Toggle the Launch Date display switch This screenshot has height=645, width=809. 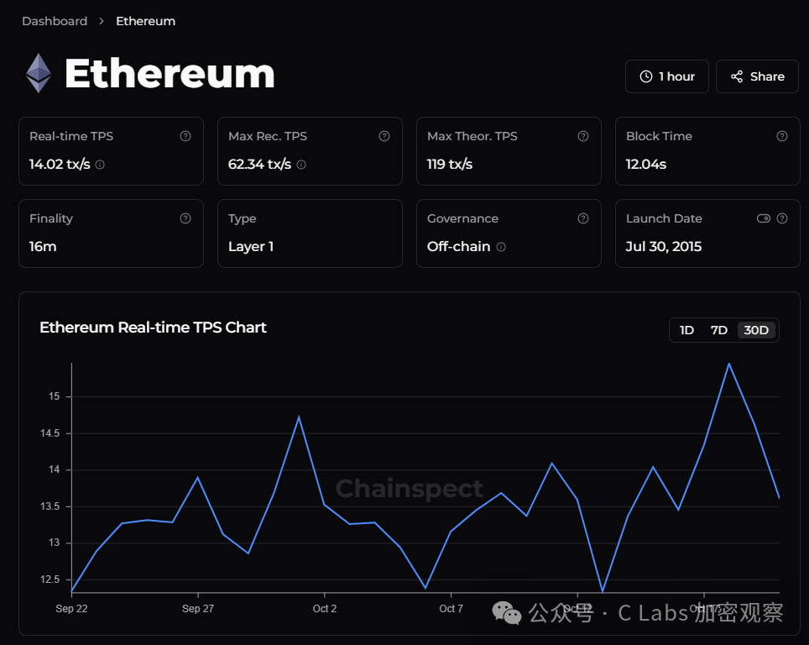[x=764, y=218]
